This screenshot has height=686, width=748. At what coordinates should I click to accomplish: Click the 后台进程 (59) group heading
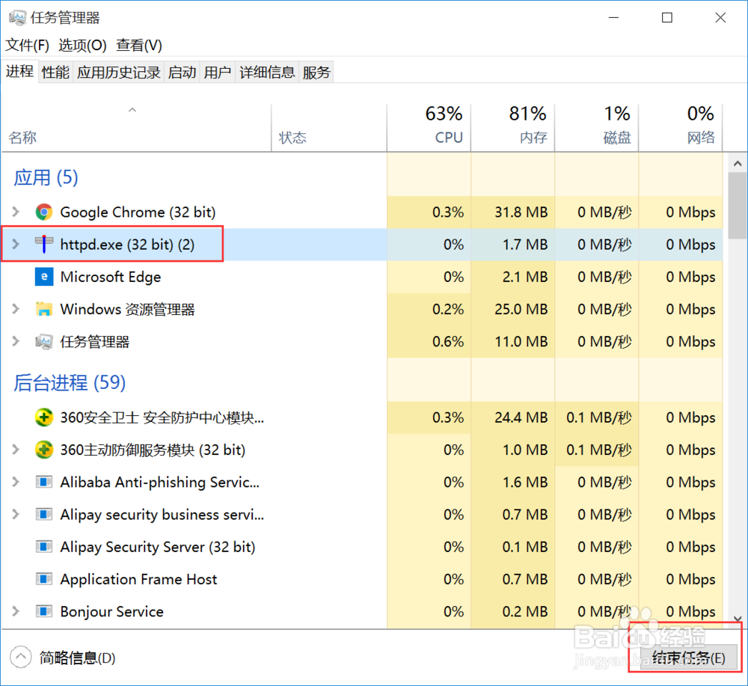click(70, 382)
